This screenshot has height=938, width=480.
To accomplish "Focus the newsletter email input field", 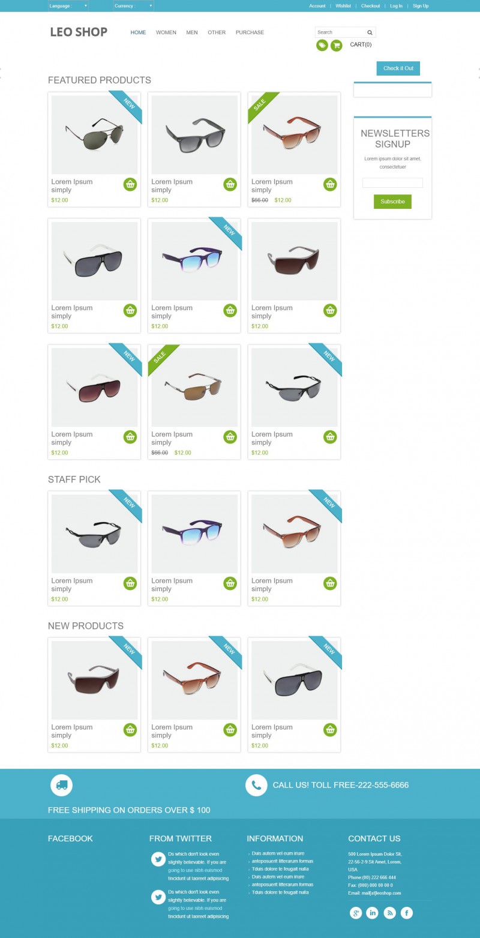I will (x=392, y=183).
